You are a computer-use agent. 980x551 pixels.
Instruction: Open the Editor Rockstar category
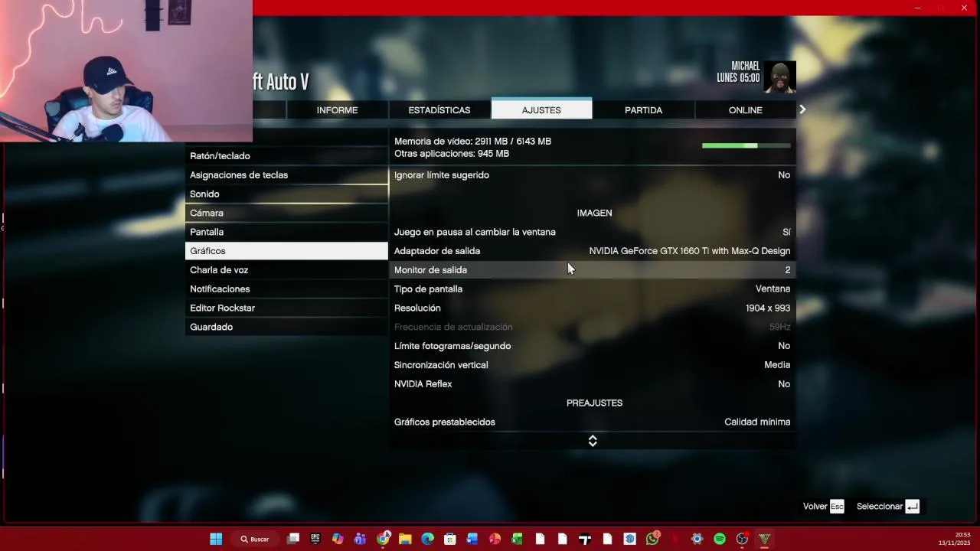(286, 308)
